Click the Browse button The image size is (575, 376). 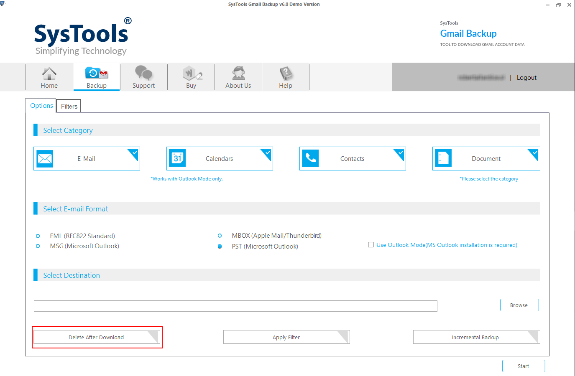click(519, 305)
